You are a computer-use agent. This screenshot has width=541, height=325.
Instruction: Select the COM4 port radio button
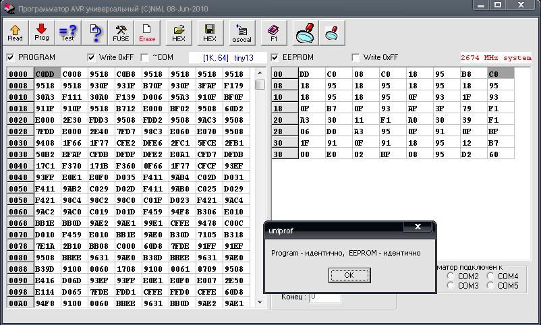490,276
